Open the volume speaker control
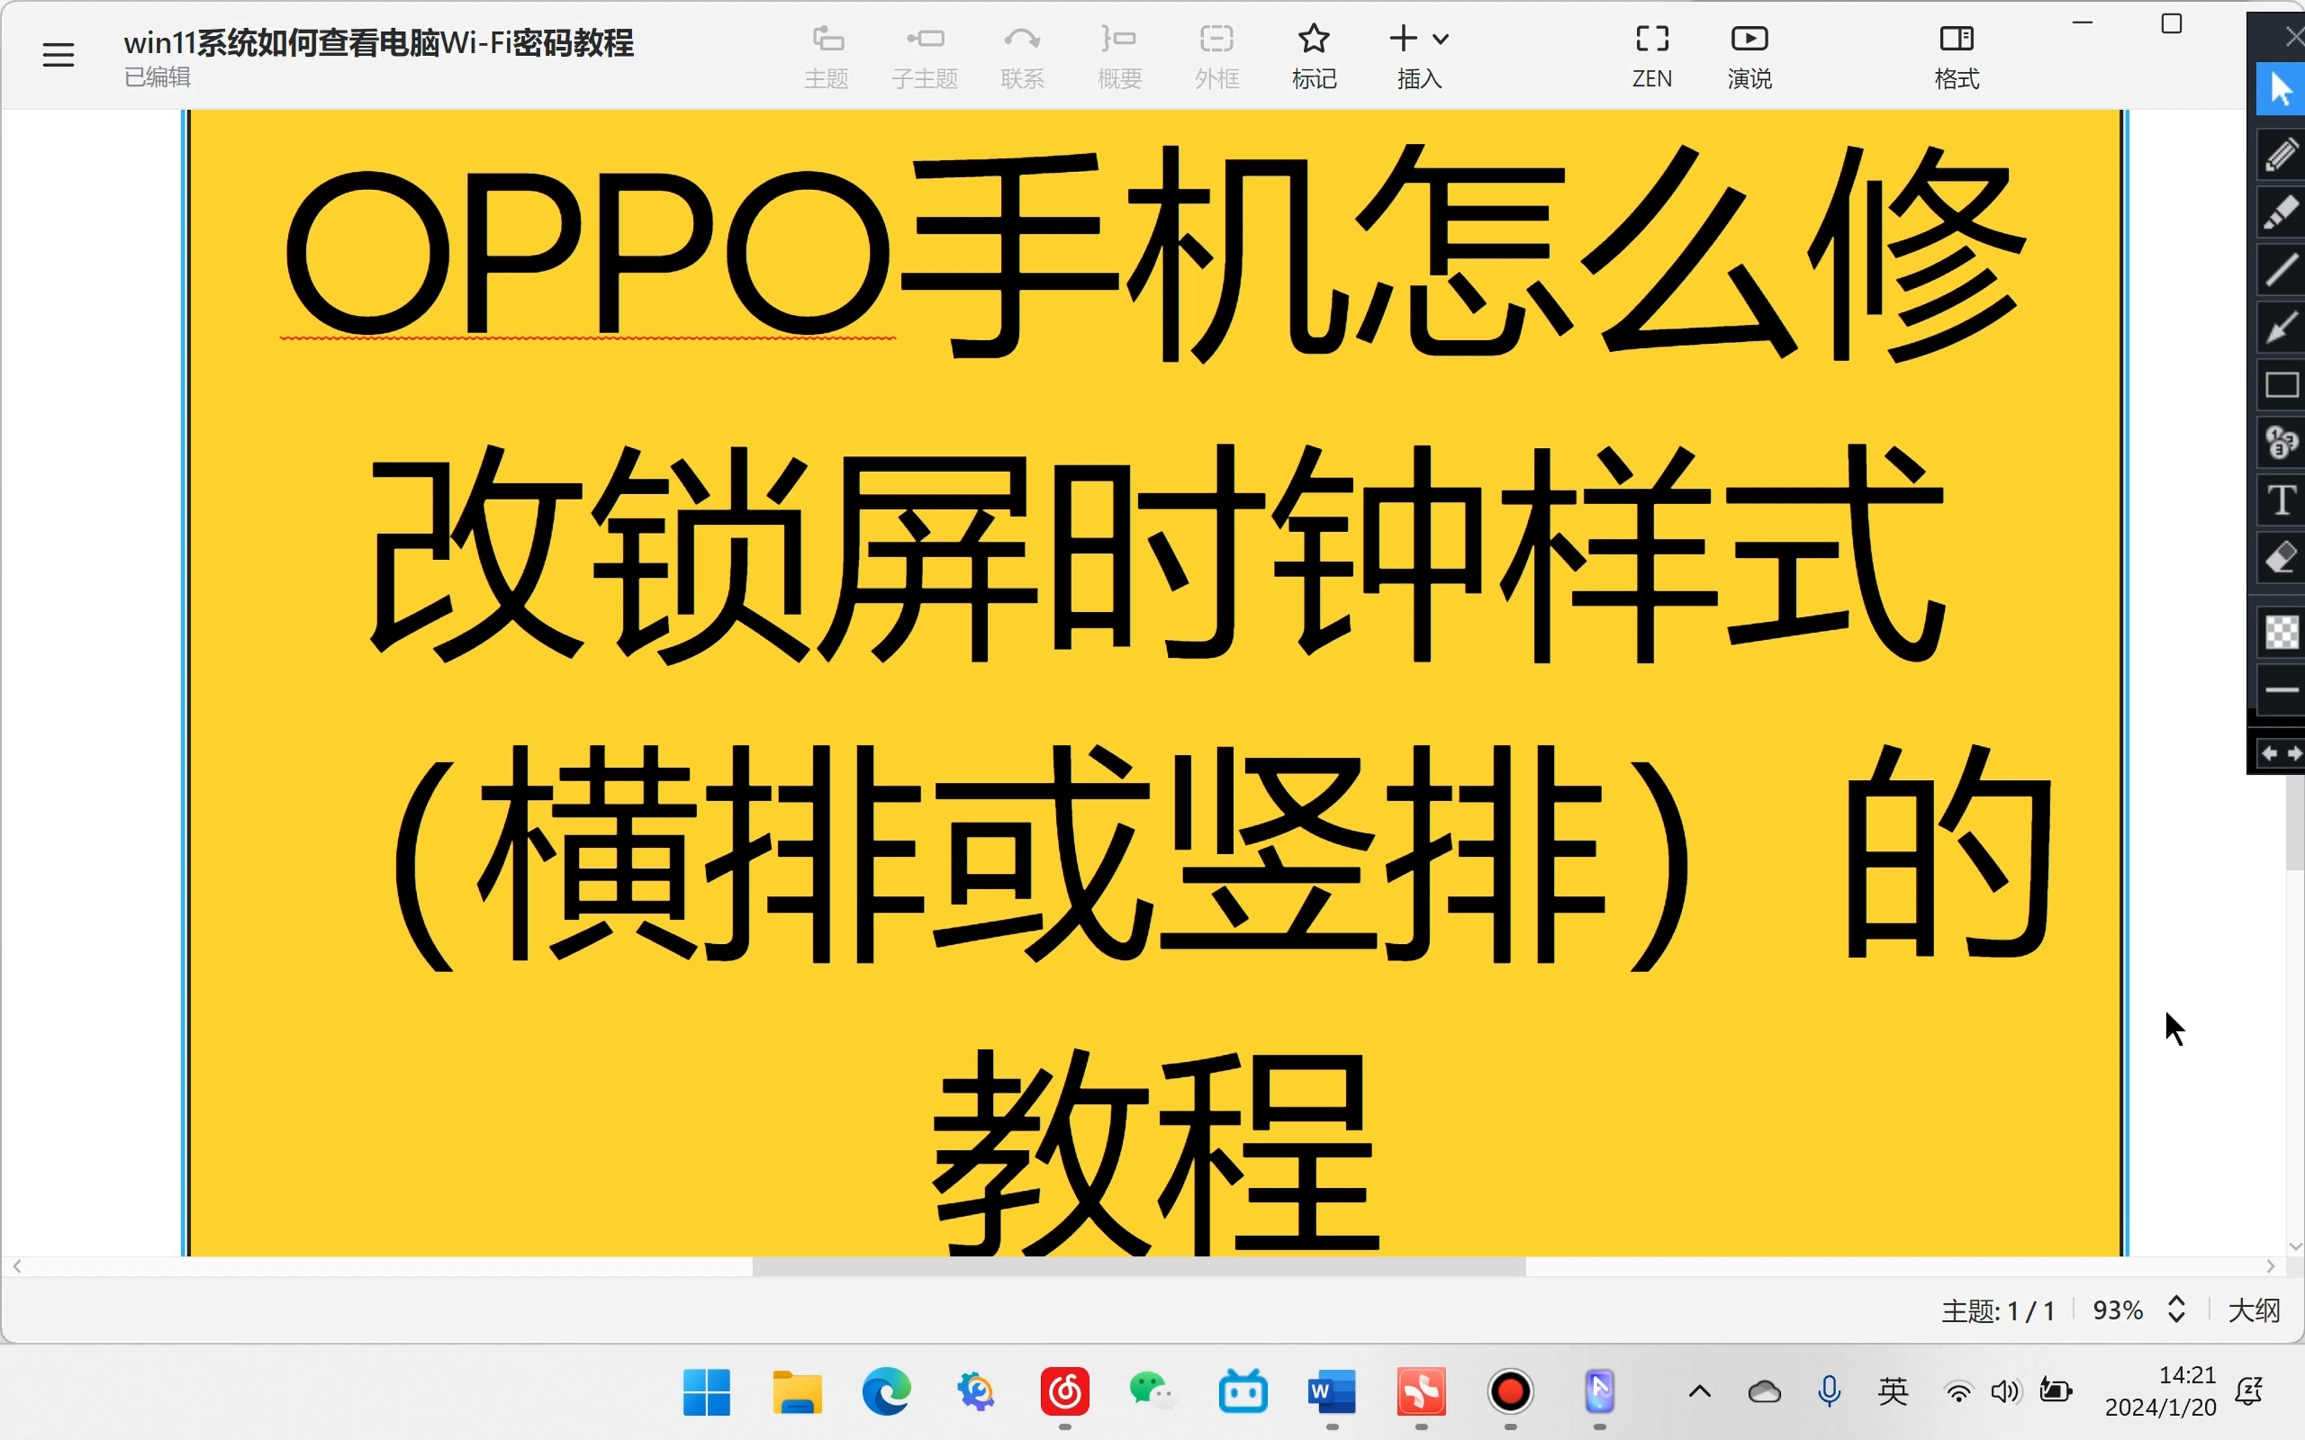This screenshot has height=1440, width=2305. point(2005,1393)
